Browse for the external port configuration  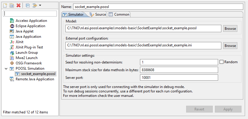click(230, 46)
